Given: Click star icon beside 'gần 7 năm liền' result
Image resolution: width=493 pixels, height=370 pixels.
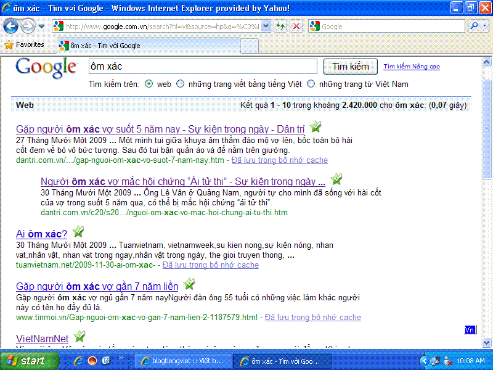Looking at the screenshot, I should 189,284.
